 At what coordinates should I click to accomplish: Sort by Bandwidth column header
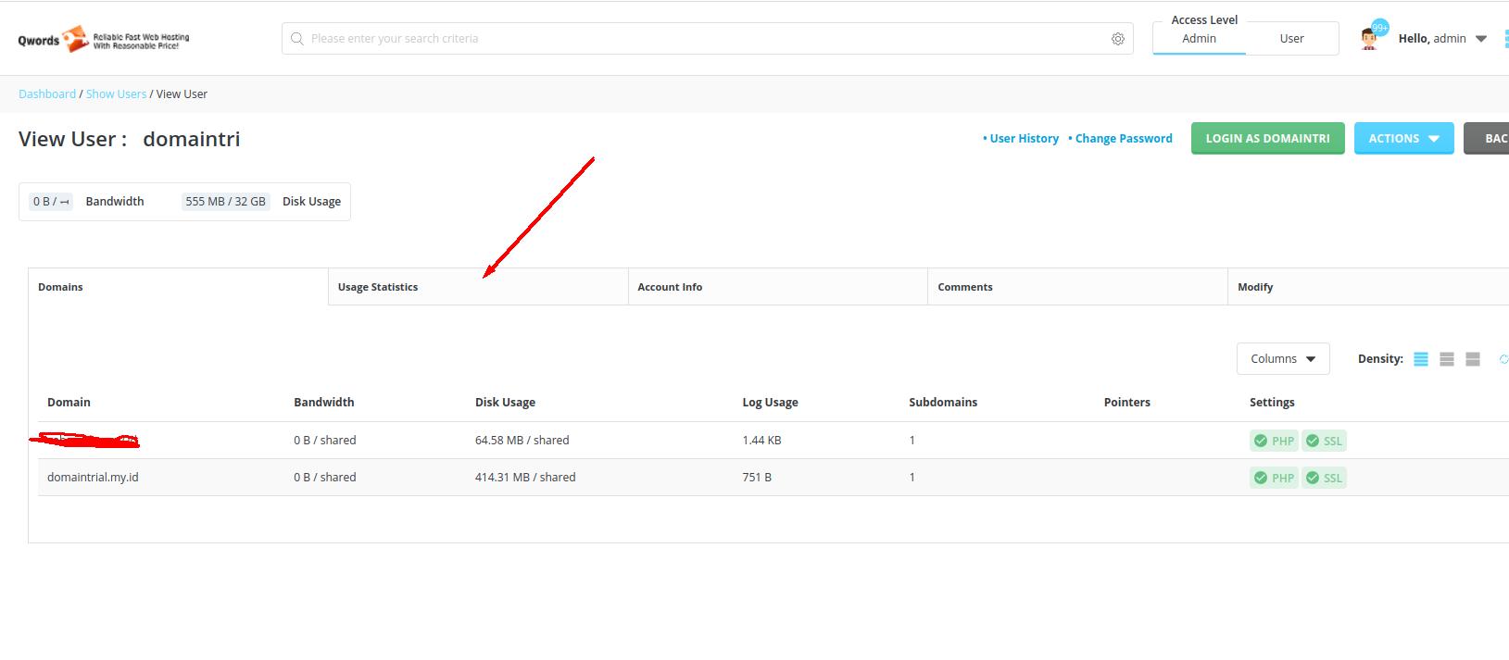(323, 402)
